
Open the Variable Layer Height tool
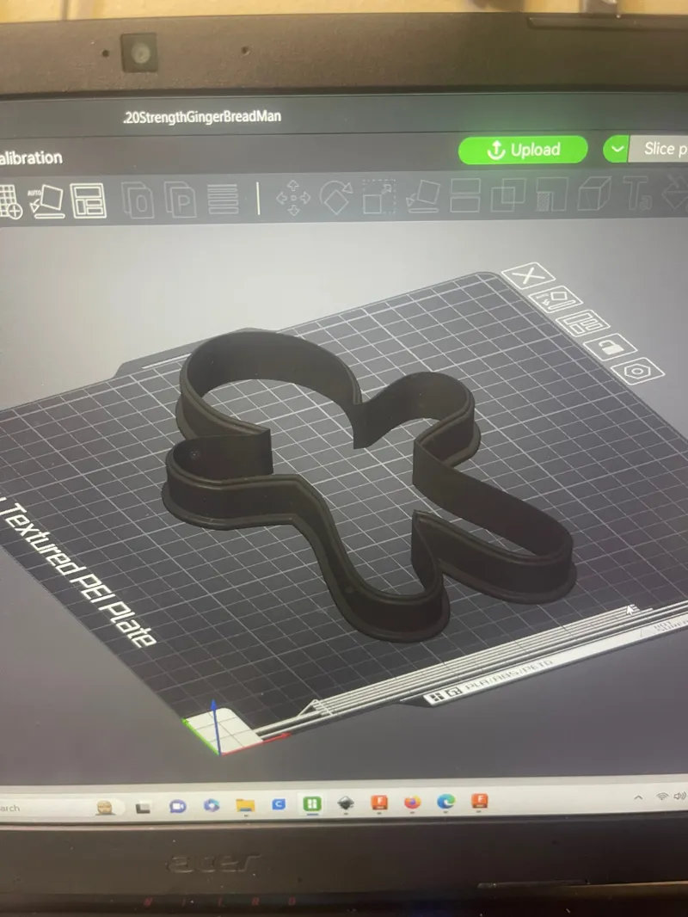point(224,199)
